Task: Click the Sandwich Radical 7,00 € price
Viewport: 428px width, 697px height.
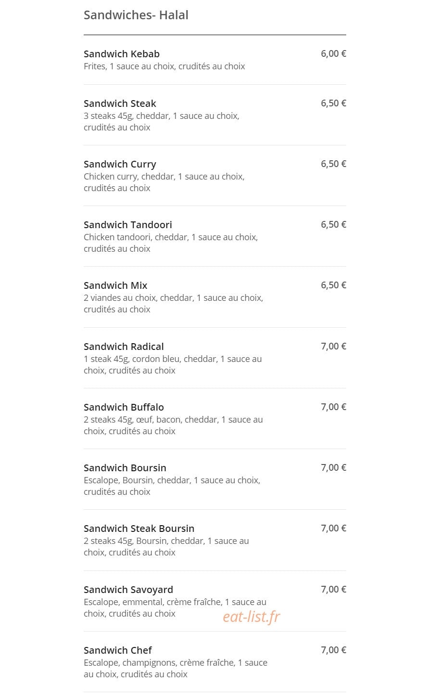Action: (333, 346)
